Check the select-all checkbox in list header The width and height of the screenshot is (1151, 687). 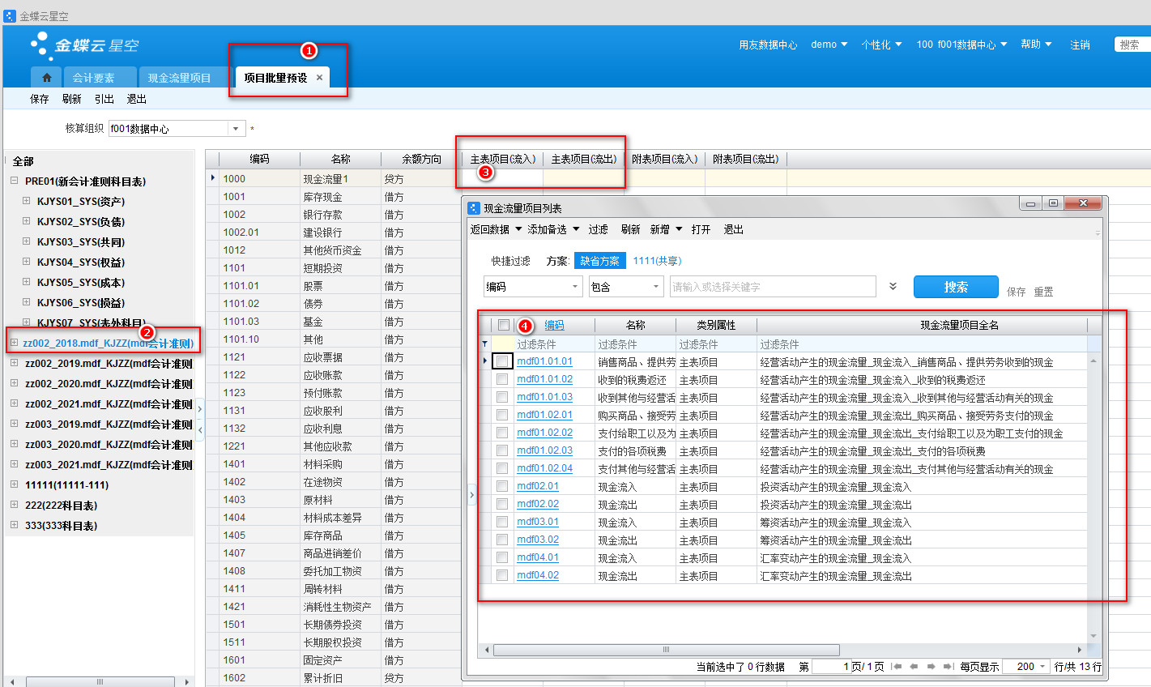click(503, 325)
